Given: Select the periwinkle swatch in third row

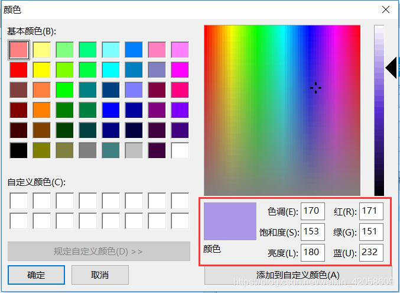Looking at the screenshot, I should tap(134, 90).
